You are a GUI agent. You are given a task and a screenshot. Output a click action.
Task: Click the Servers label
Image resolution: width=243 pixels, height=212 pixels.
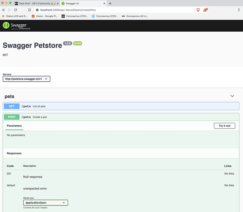click(x=7, y=74)
